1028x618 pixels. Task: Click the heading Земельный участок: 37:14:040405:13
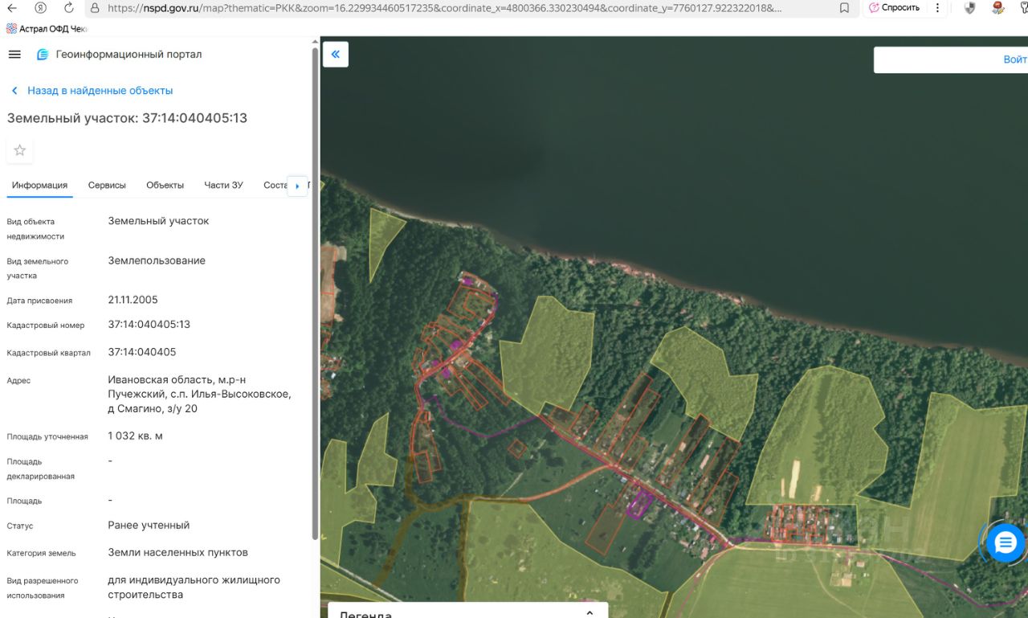click(127, 118)
